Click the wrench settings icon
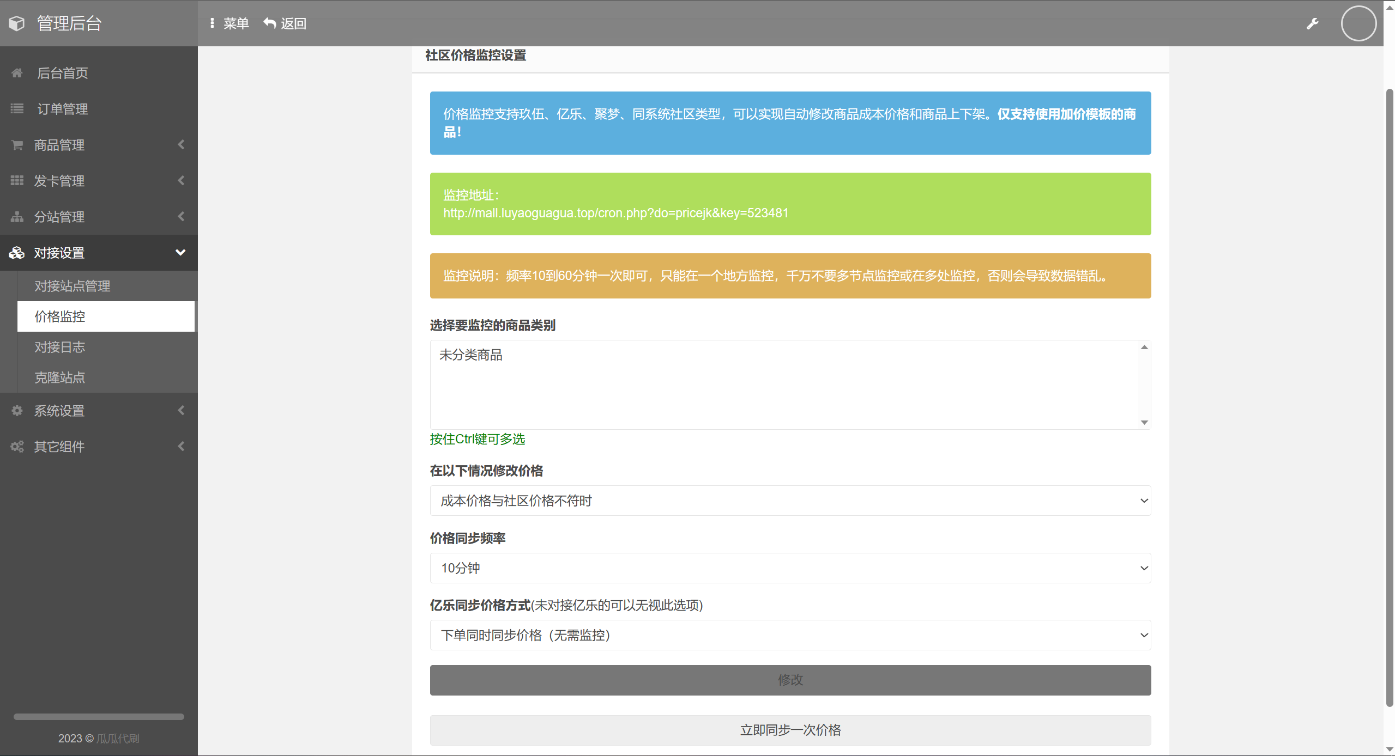Image resolution: width=1395 pixels, height=756 pixels. [x=1312, y=23]
